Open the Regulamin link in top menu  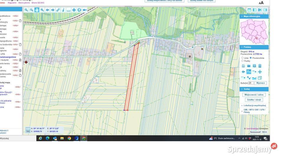point(12,3)
